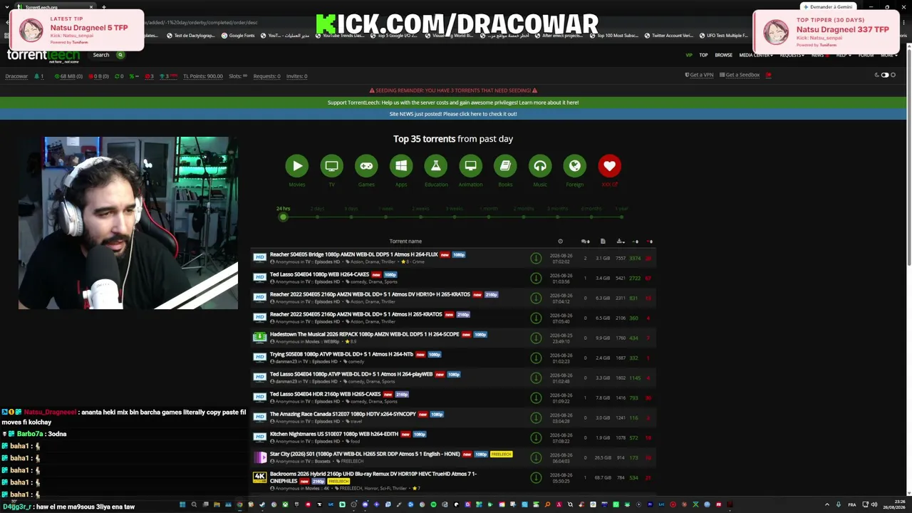Open the Windows Start button in taskbar
The image size is (912, 513).
pos(182,504)
